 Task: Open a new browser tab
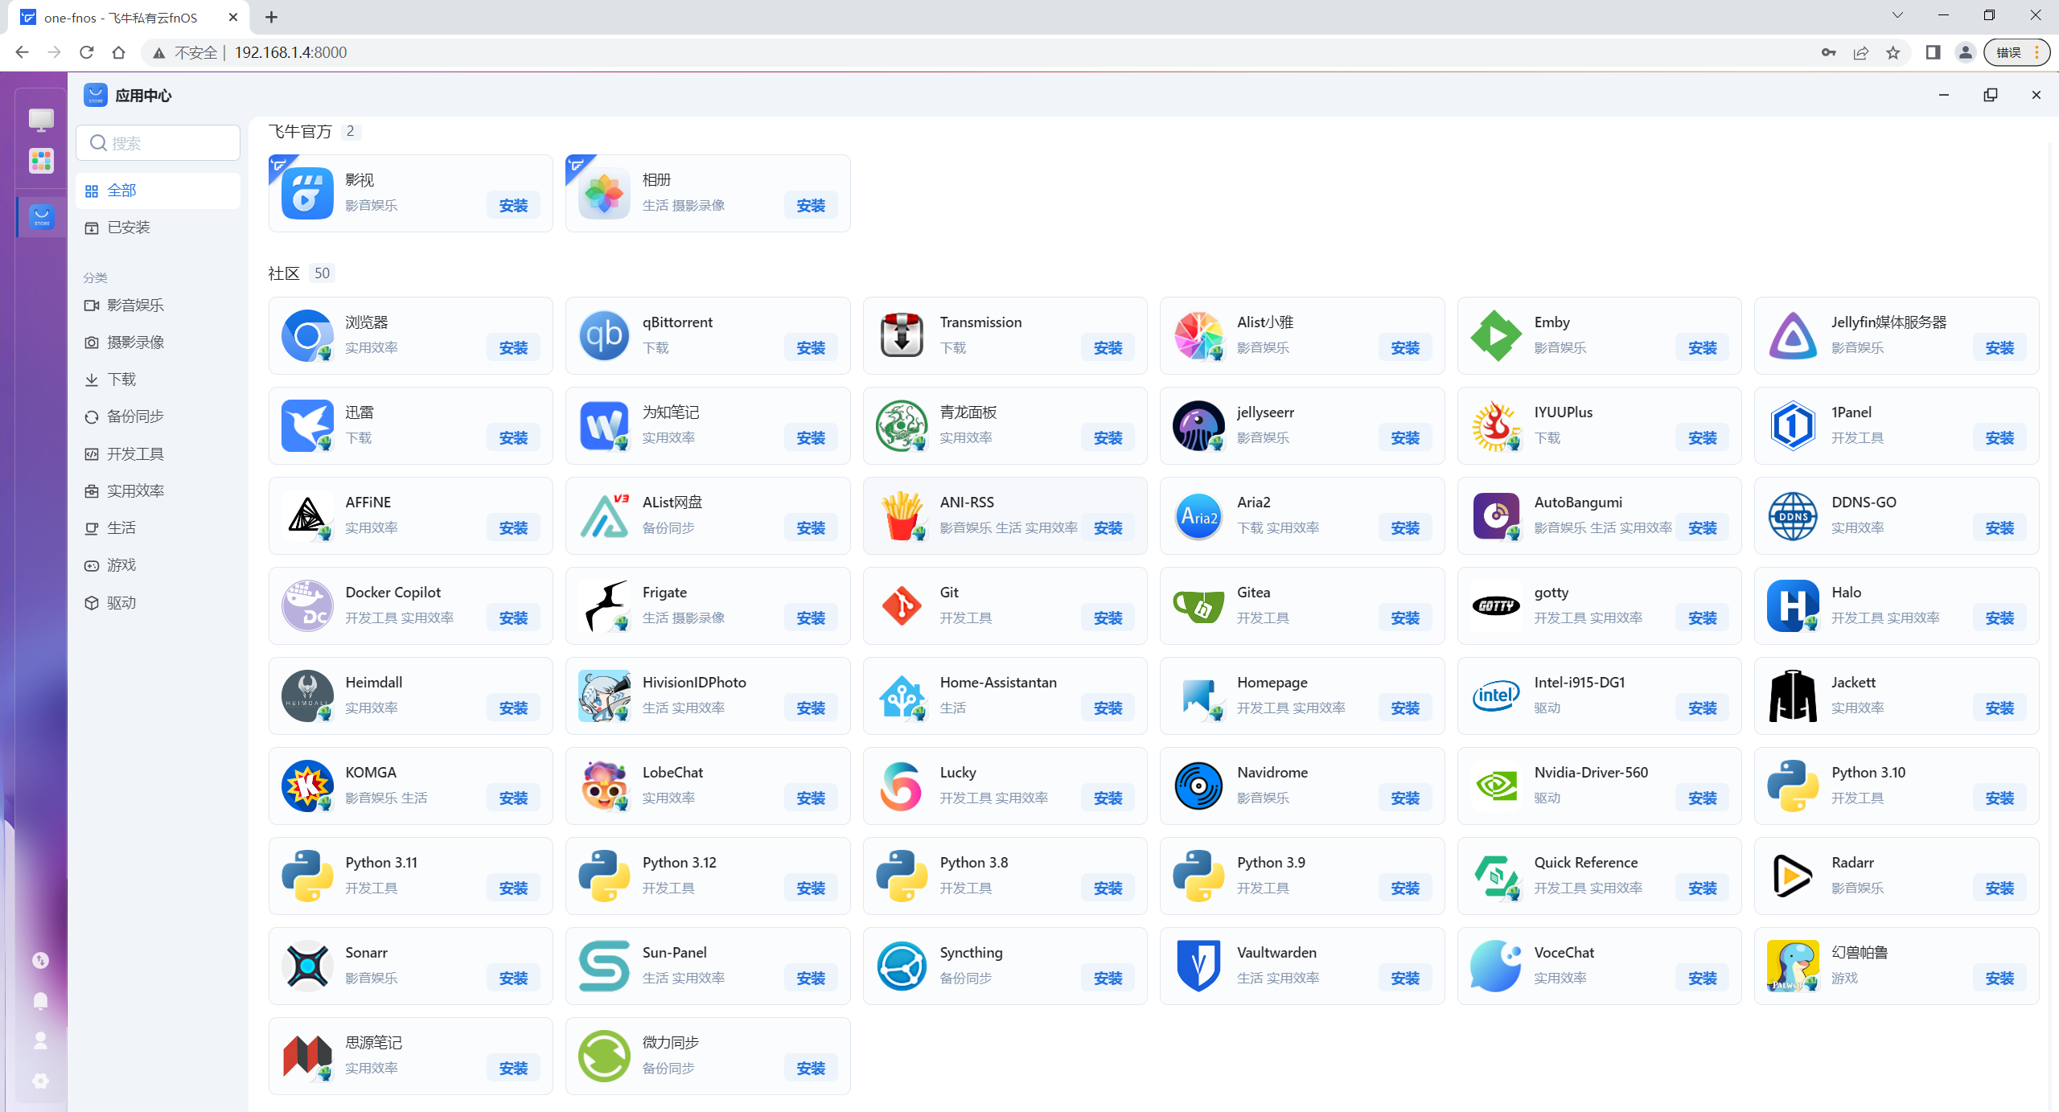(272, 17)
